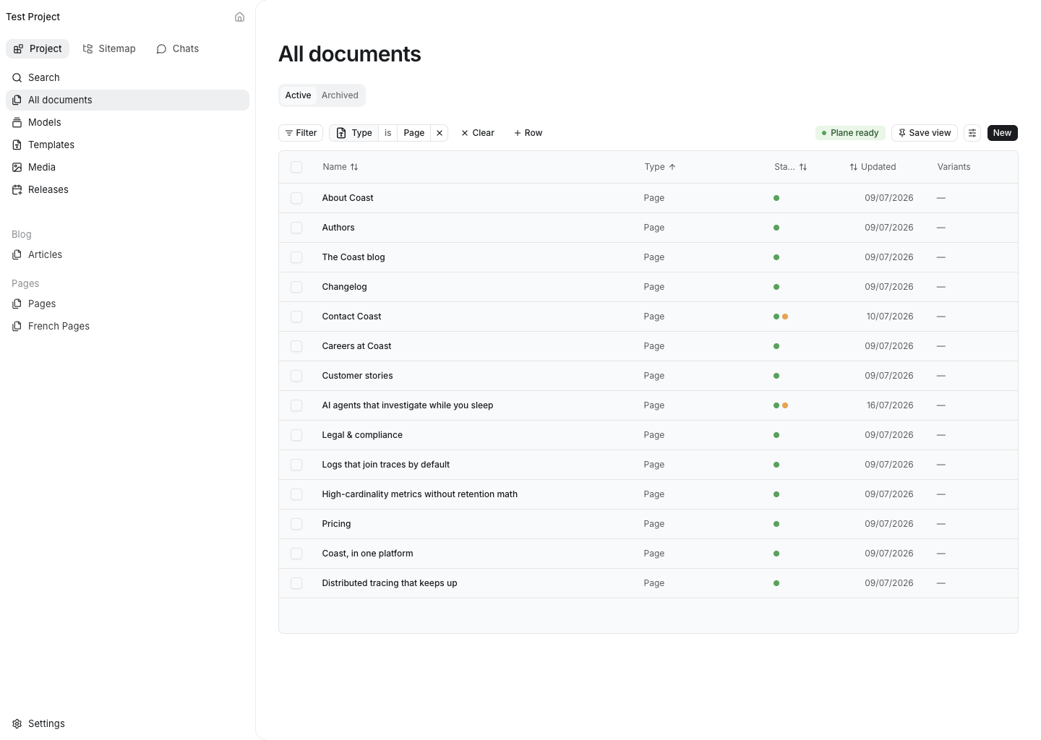This screenshot has height=740, width=1041.
Task: Check the Pricing row checkbox
Action: pyautogui.click(x=296, y=524)
